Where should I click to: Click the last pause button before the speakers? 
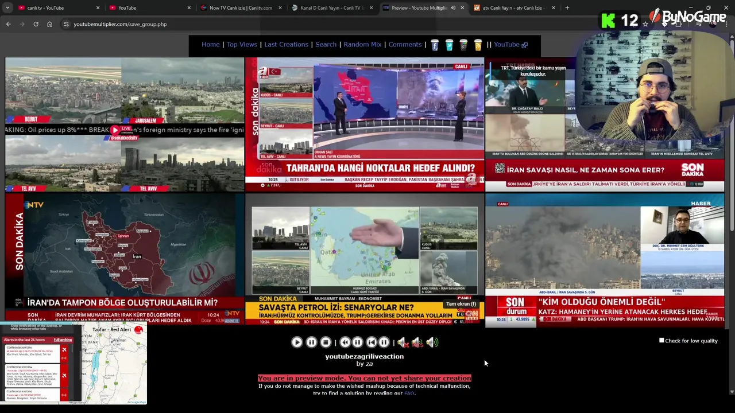384,342
